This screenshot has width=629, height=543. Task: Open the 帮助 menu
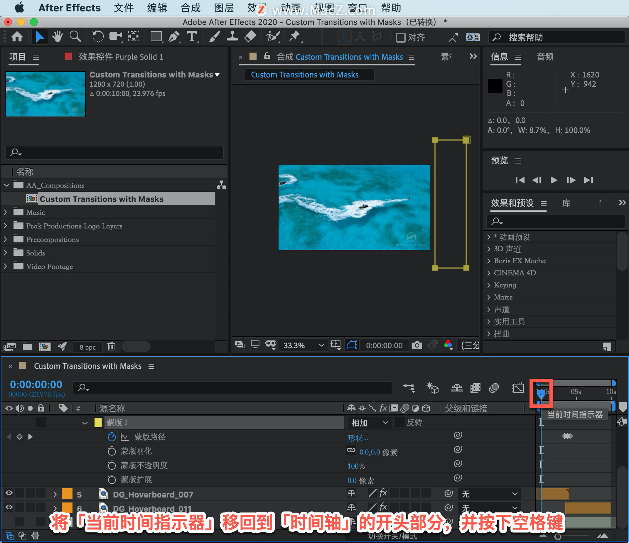(391, 8)
